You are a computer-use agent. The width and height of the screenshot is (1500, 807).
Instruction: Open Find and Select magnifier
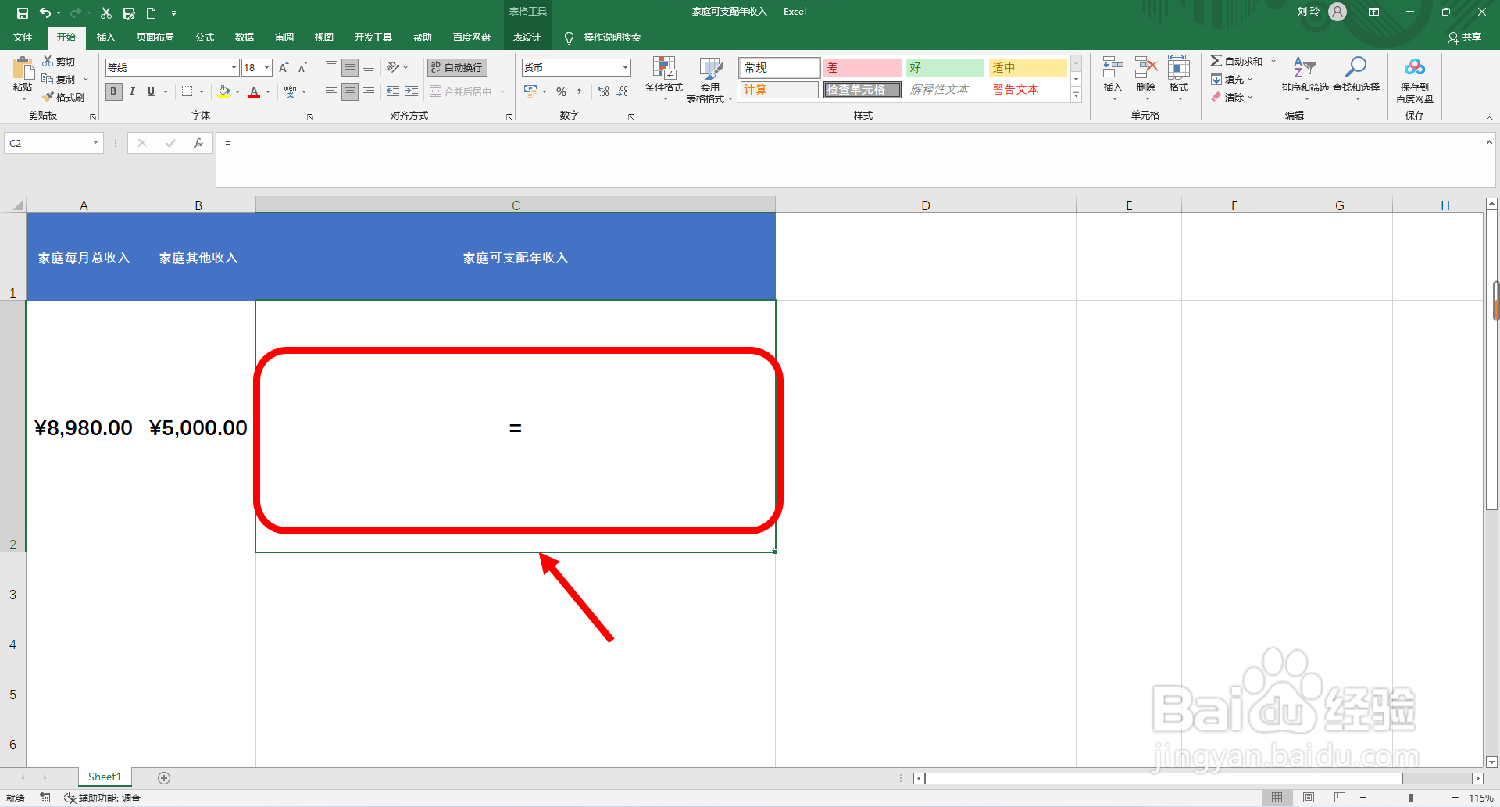1356,77
